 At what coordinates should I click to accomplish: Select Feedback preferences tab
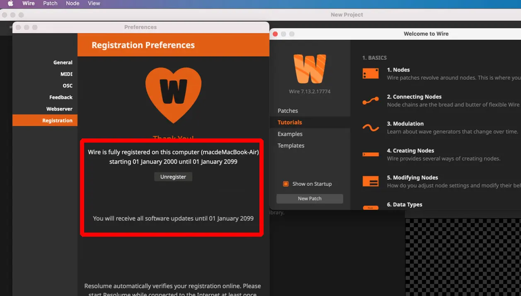[45, 97]
